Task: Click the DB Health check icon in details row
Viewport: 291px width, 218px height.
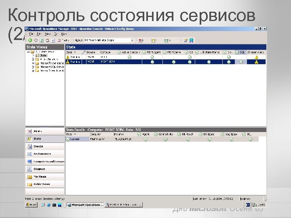Action: (188, 139)
